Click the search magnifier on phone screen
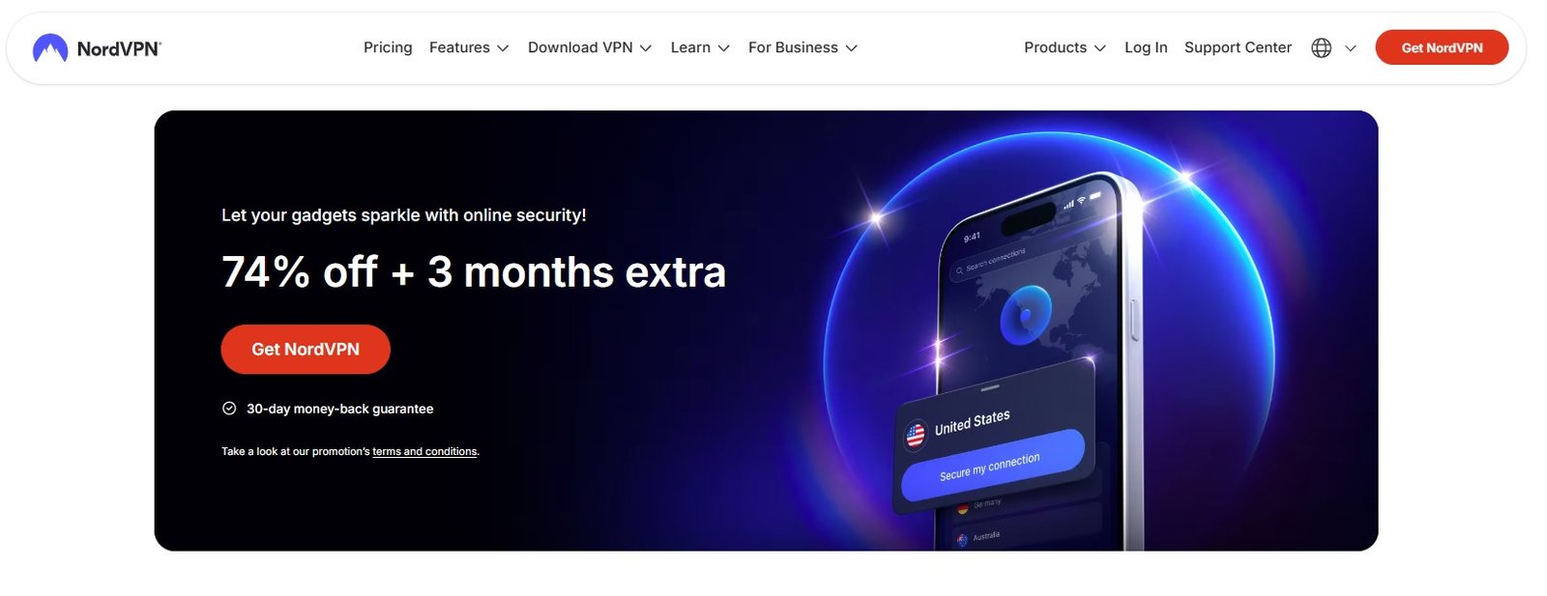This screenshot has width=1547, height=596. pos(959,271)
